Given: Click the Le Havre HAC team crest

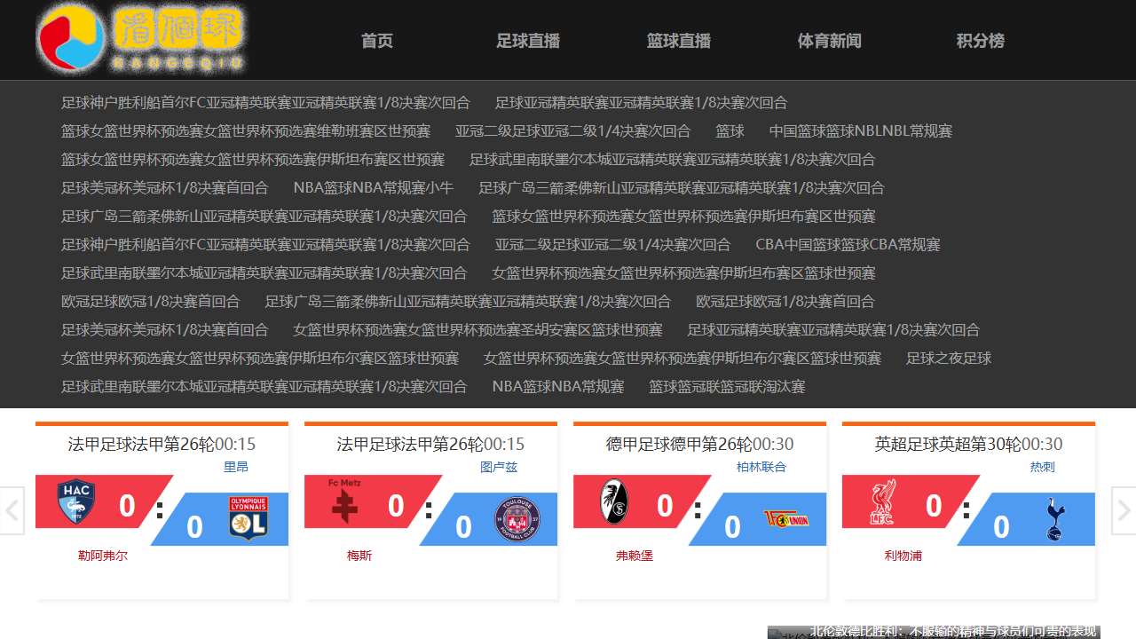Looking at the screenshot, I should [76, 501].
